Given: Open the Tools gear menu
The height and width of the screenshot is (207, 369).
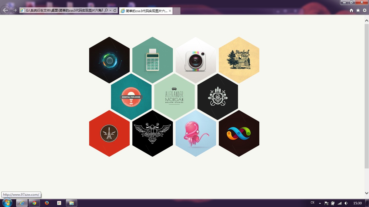Looking at the screenshot, I should point(365,10).
